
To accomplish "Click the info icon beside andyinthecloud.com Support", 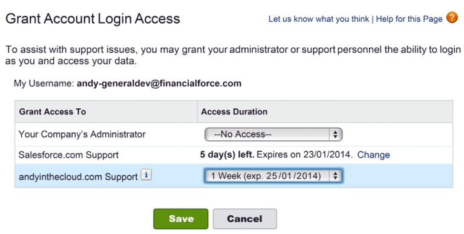I will coord(146,175).
